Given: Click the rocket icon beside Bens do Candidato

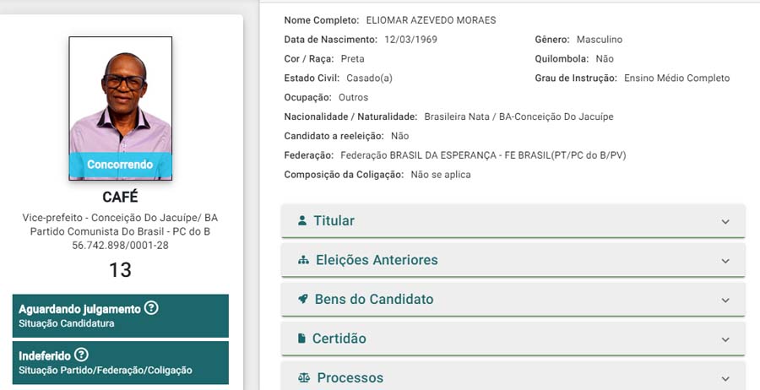Looking at the screenshot, I should (303, 299).
